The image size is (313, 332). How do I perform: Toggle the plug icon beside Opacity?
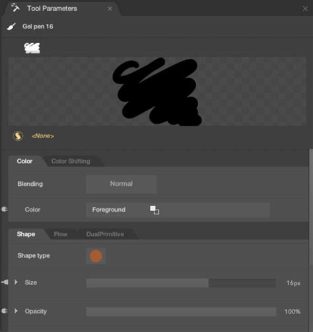(5, 311)
